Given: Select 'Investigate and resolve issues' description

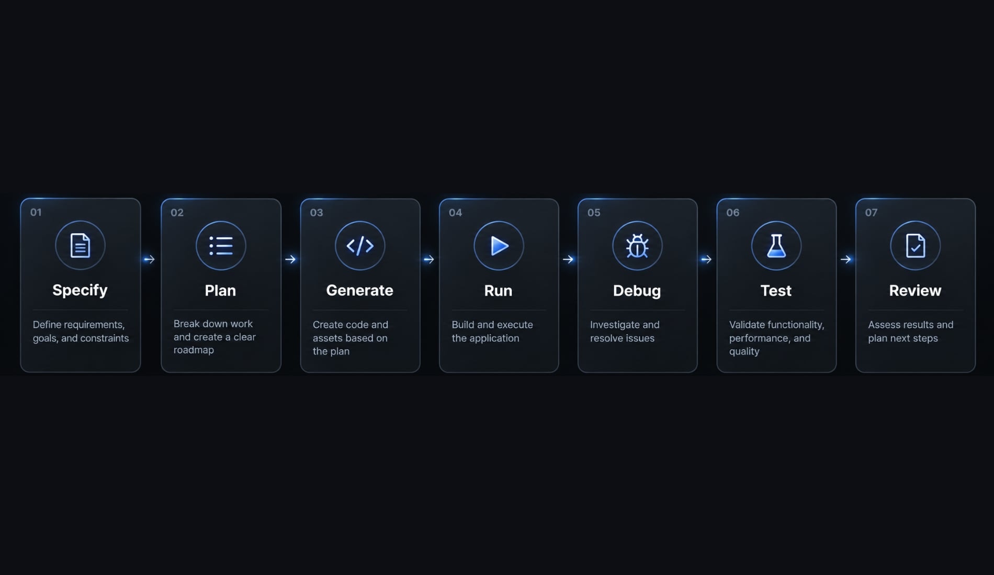Looking at the screenshot, I should [x=625, y=331].
